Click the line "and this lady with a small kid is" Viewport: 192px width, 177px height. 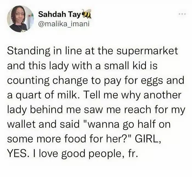tap(82, 66)
